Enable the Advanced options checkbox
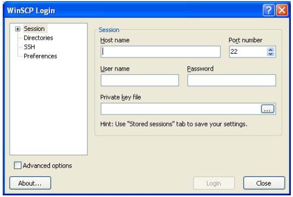This screenshot has height=197, width=293. coord(18,166)
